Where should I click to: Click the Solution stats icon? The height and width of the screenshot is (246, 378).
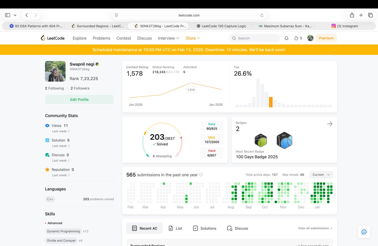[47, 140]
